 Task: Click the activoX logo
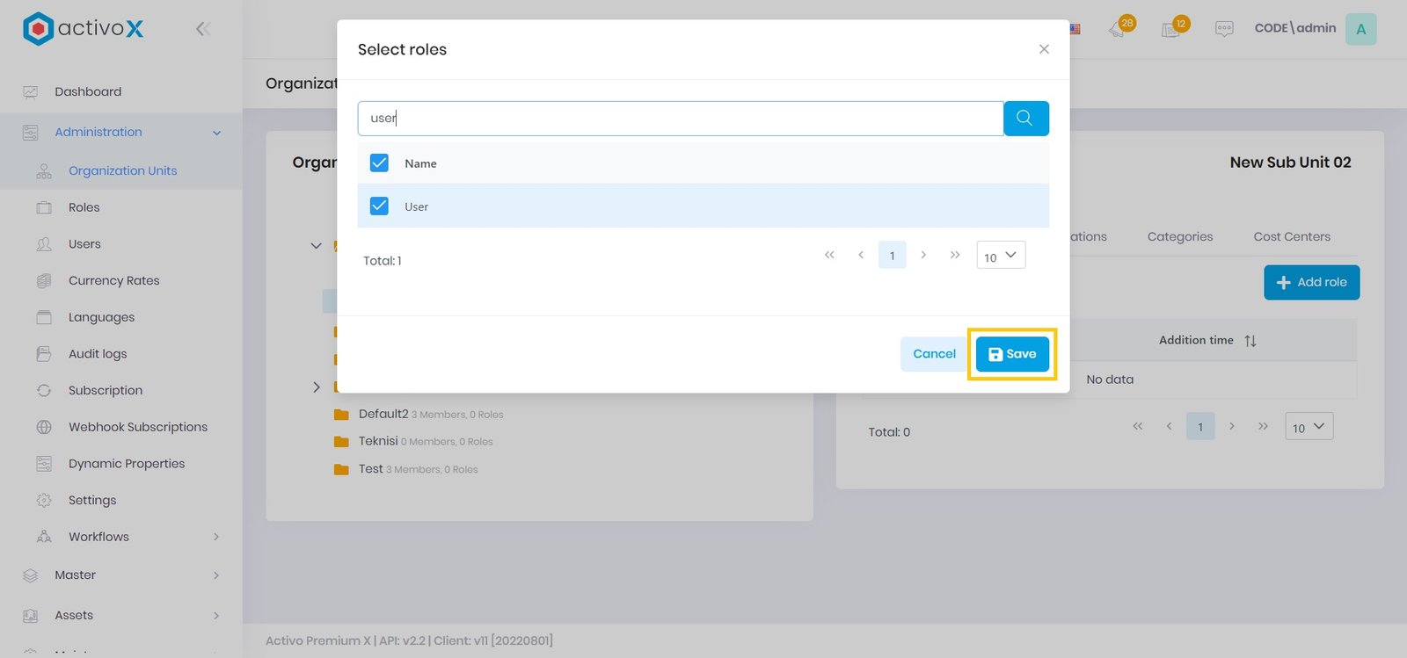84,29
